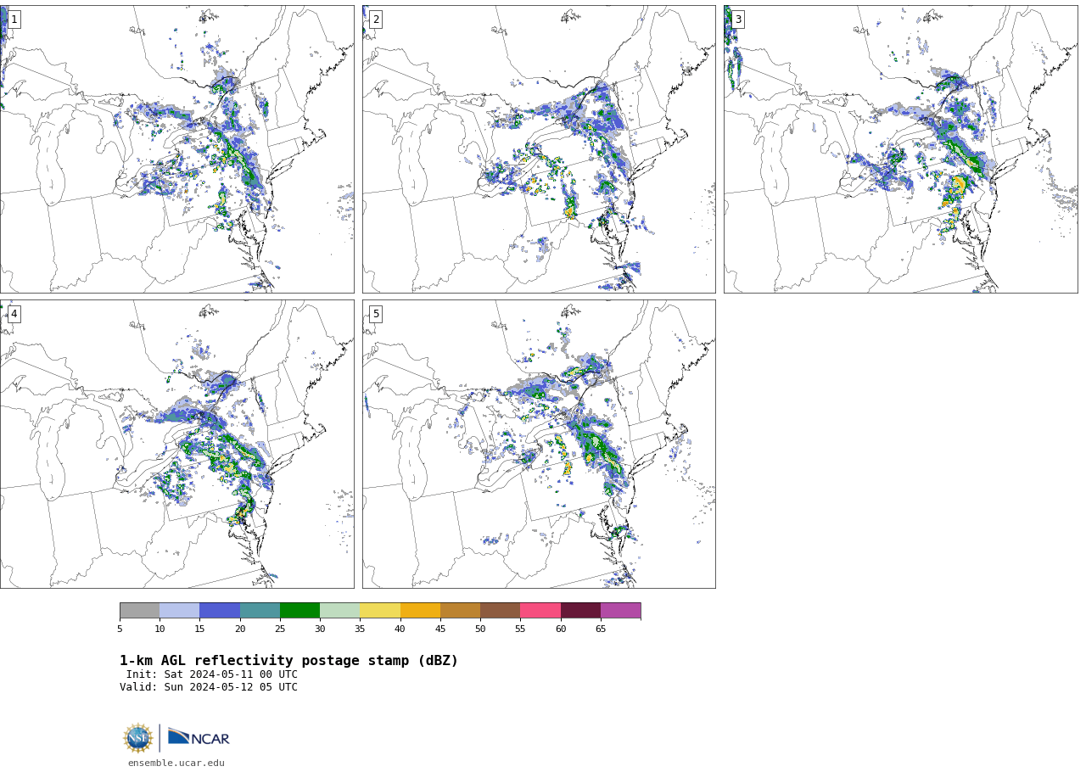This screenshot has height=772, width=1086.
Task: Click the member label 5 box
Action: pyautogui.click(x=376, y=314)
